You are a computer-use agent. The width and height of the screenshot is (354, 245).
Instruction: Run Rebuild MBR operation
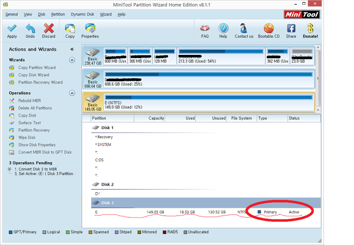click(x=30, y=100)
